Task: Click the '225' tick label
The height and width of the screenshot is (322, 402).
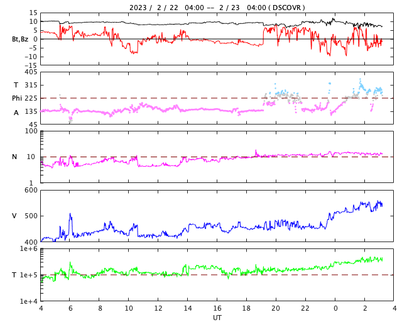Action: (x=31, y=98)
